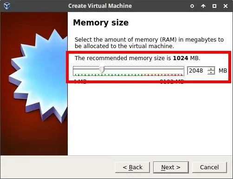This screenshot has width=233, height=179.
Task: Click the slider track left of the handle
Action: click(86, 69)
